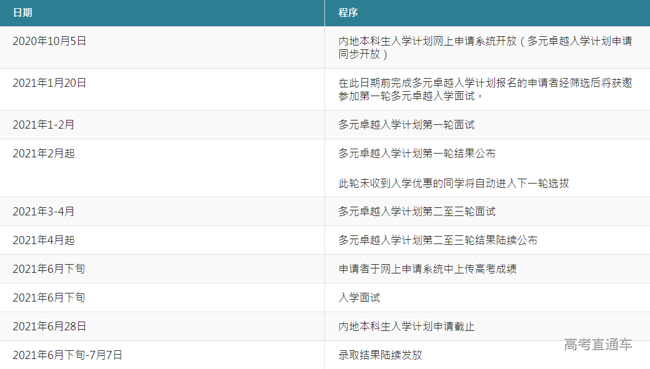Select the 2021年1-2月 date cell
650x369 pixels.
pos(44,125)
